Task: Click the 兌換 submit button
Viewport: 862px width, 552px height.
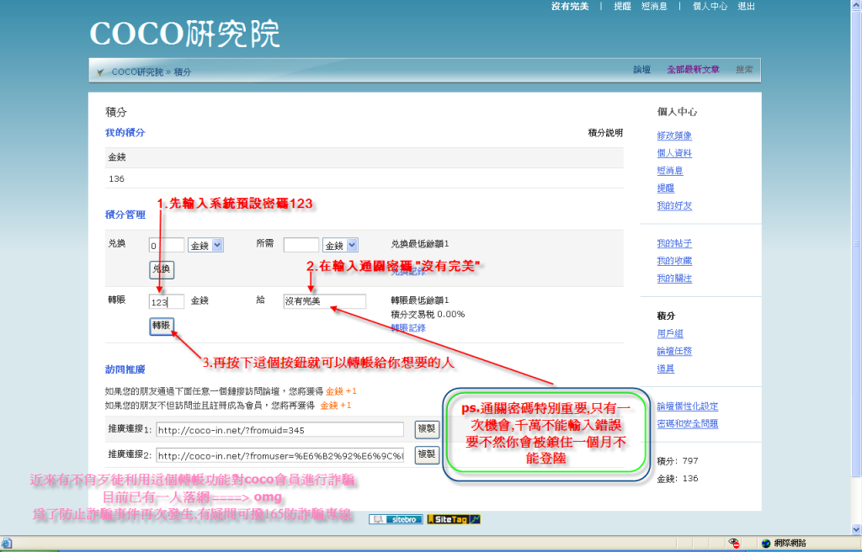Action: (162, 269)
